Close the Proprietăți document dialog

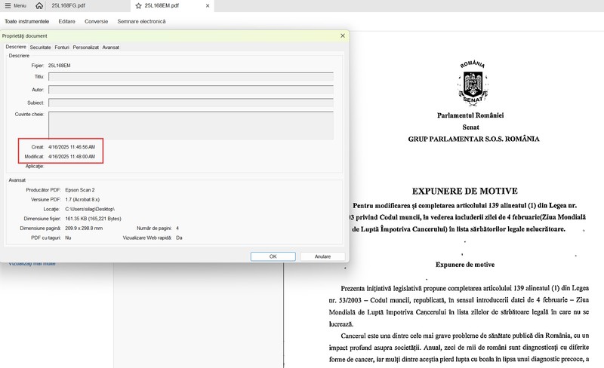[x=343, y=35]
